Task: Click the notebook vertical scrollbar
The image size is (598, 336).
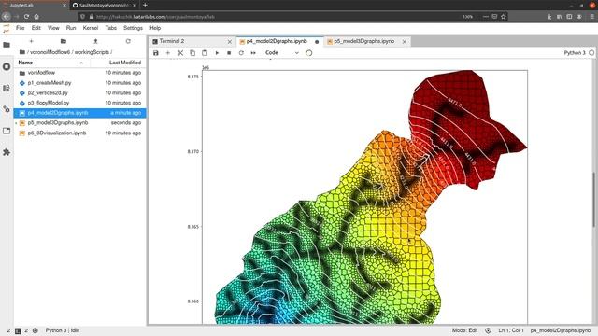Action: click(x=594, y=199)
